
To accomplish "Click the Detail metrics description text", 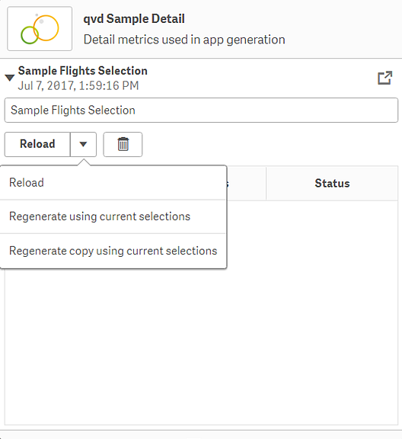I will tap(184, 40).
